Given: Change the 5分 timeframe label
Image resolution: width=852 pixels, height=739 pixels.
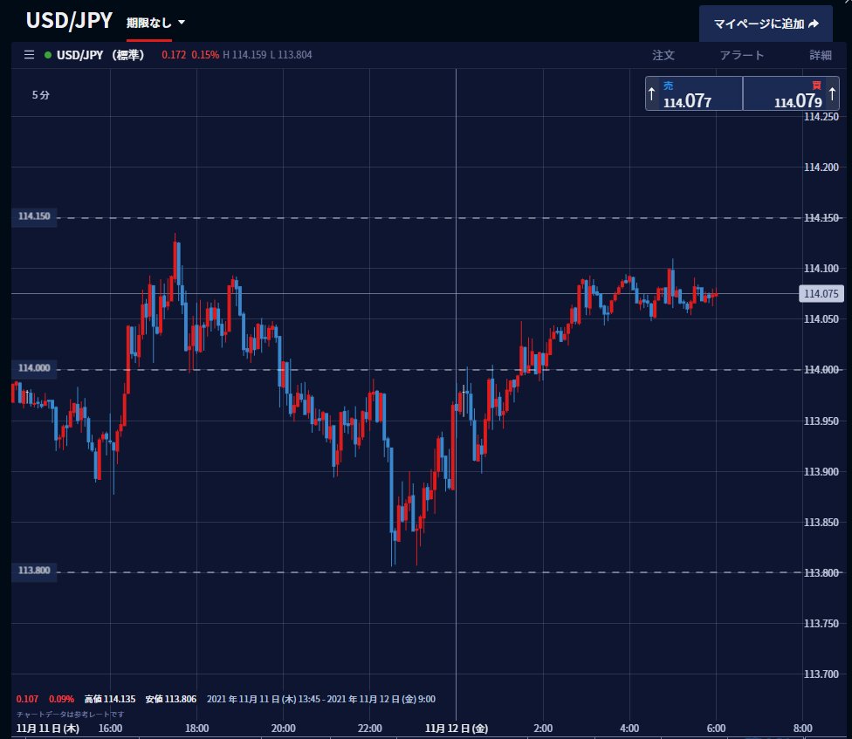Looking at the screenshot, I should 41,95.
